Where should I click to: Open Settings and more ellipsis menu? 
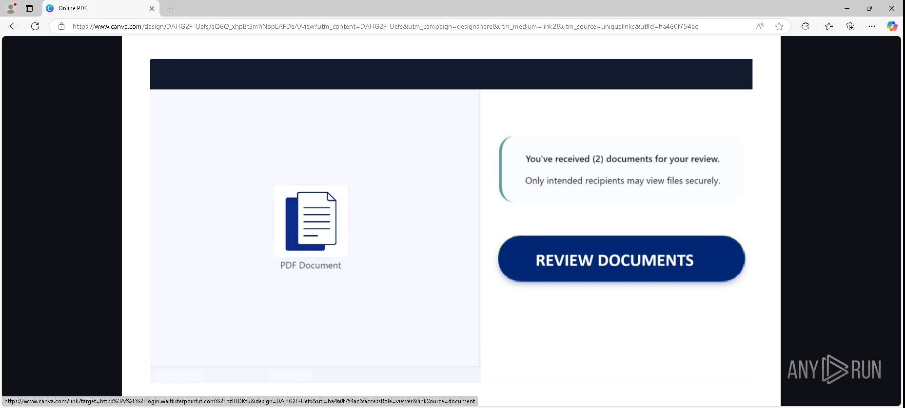point(872,26)
